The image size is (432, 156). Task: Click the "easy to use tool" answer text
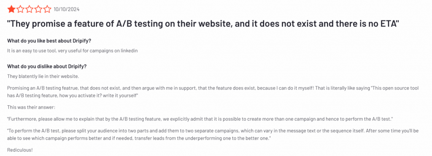coord(73,51)
